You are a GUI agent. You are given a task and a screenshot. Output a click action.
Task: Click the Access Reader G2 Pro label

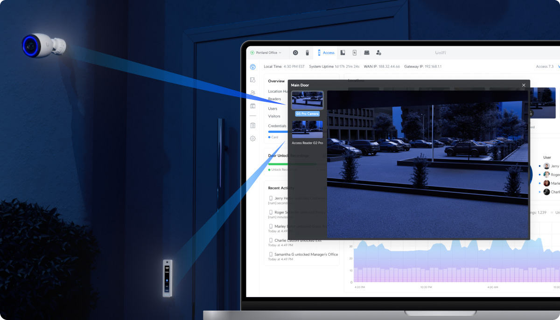307,143
